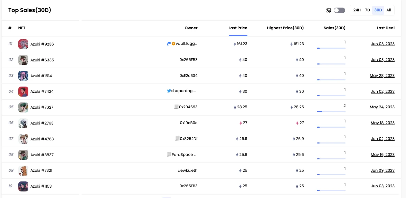Image resolution: width=406 pixels, height=198 pixels.
Task: Switch to the 24H time range
Action: (357, 10)
